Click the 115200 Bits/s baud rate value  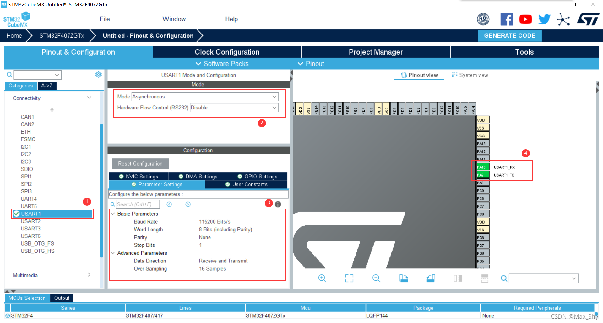point(215,222)
